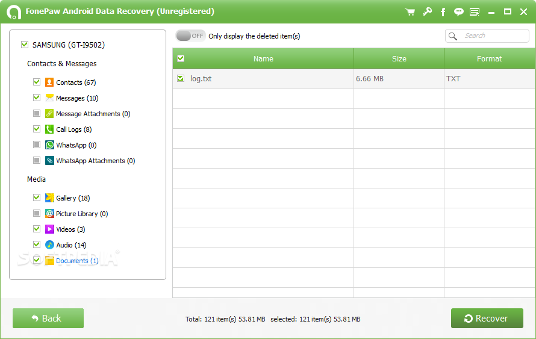Select the Picture Library (0) category
This screenshot has width=536, height=339.
coord(82,214)
